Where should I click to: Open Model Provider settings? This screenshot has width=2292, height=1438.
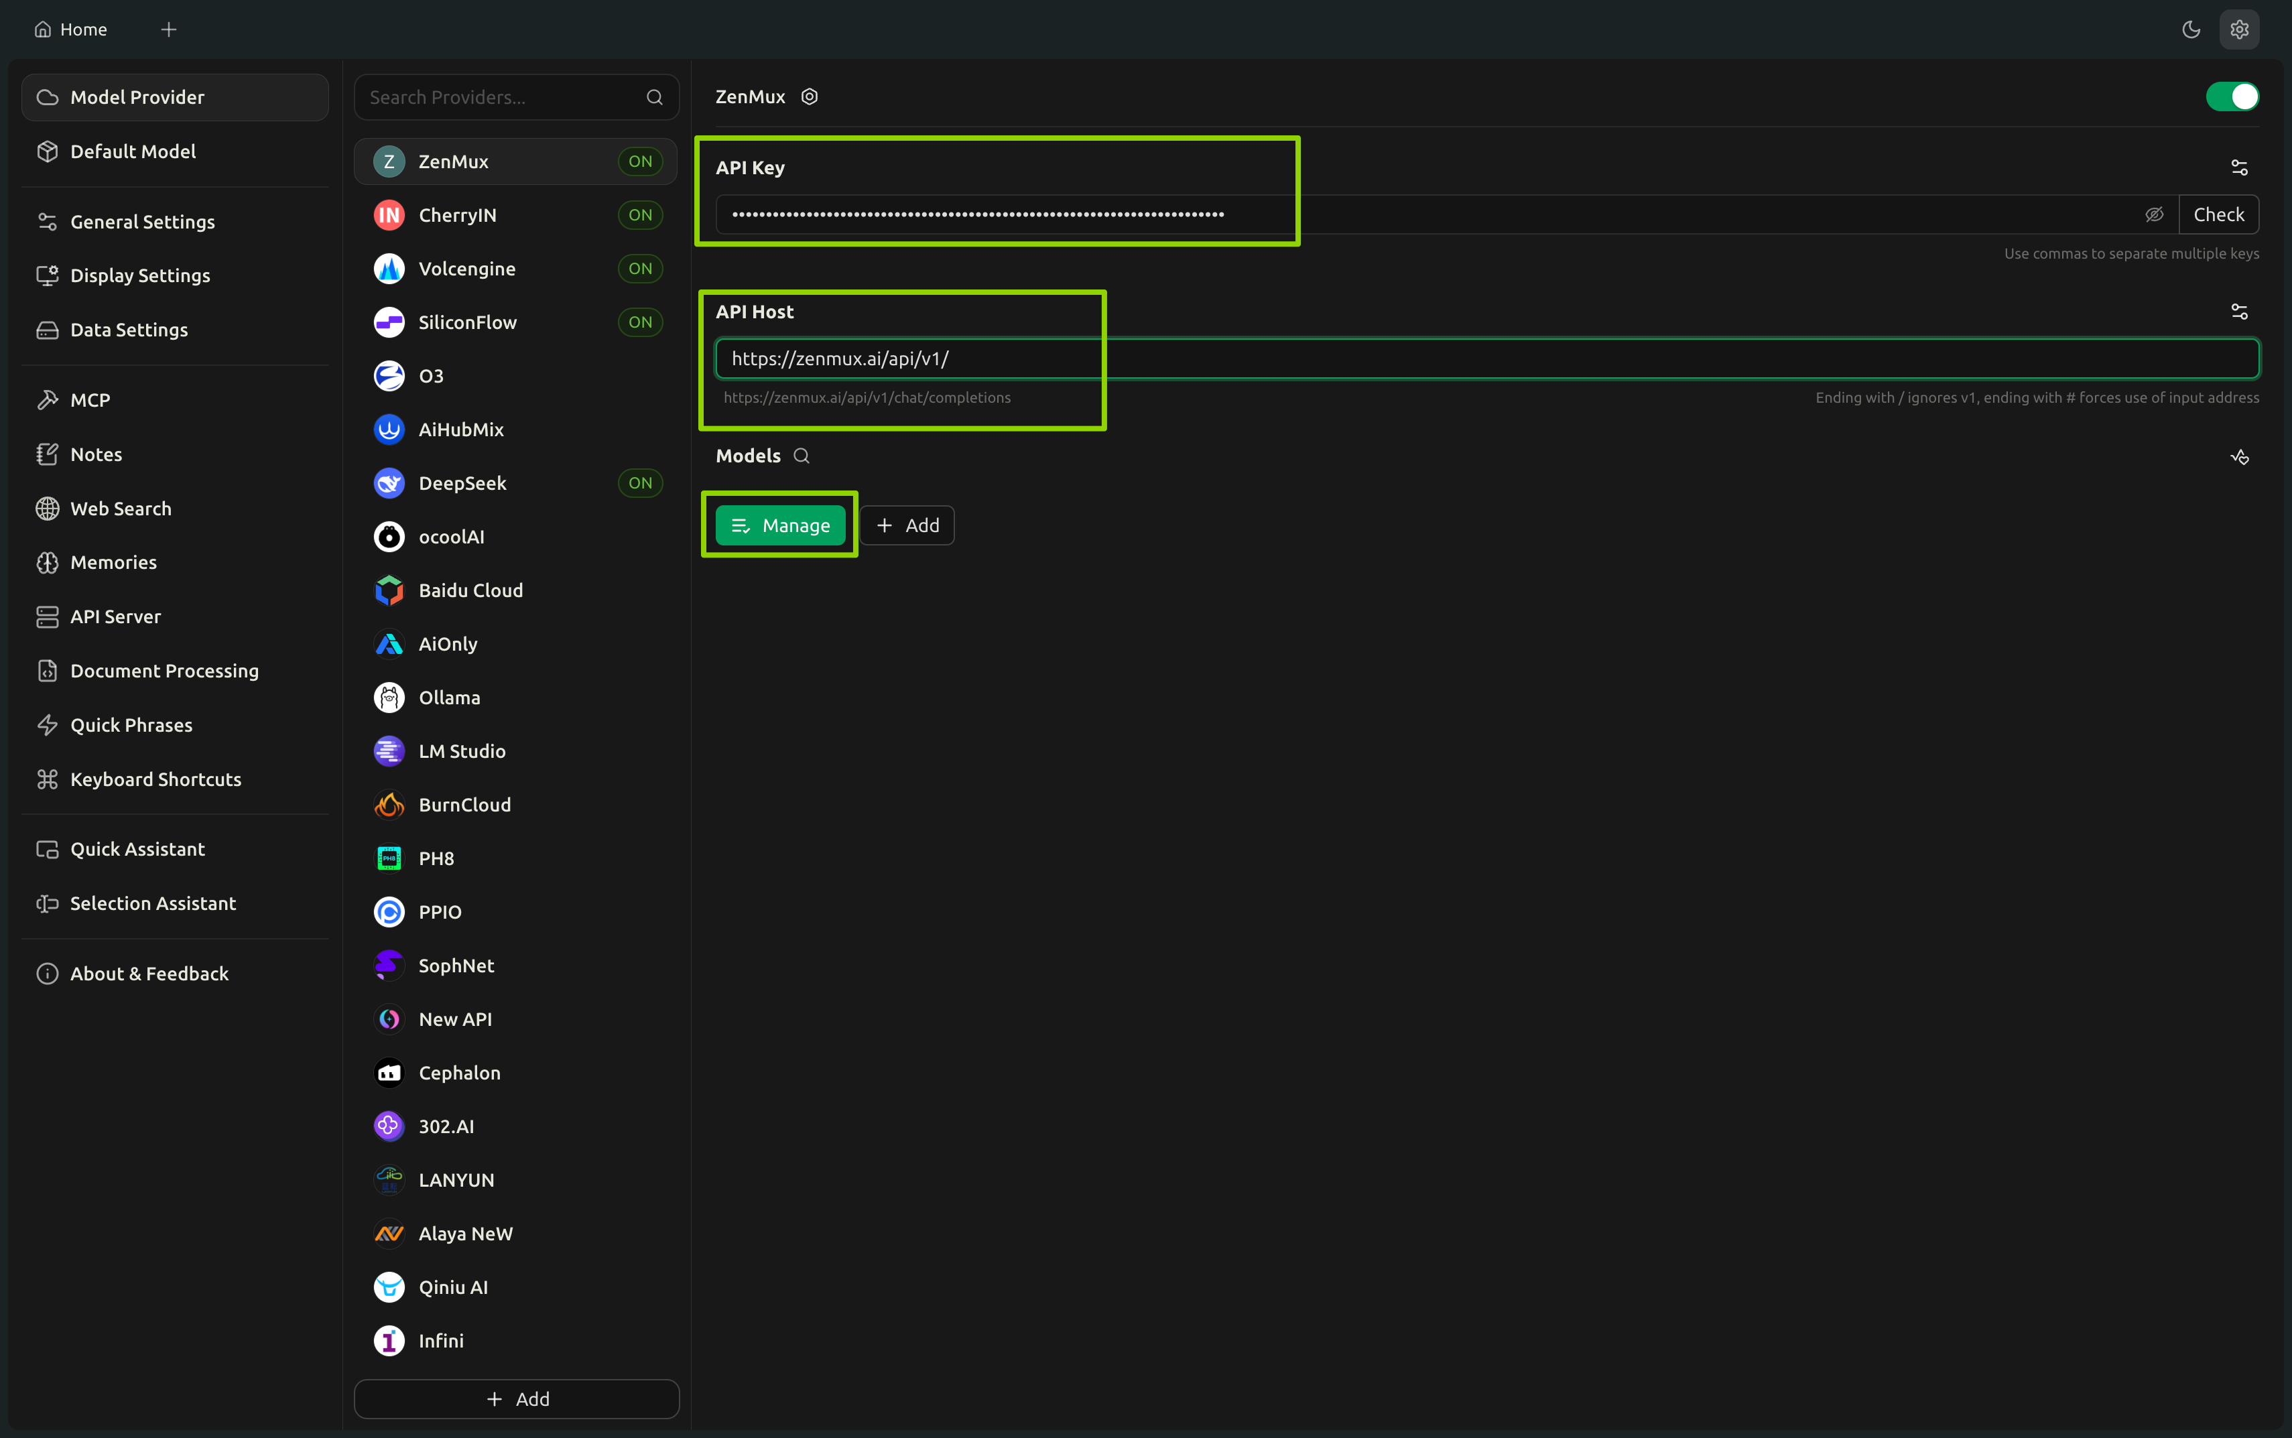click(175, 97)
